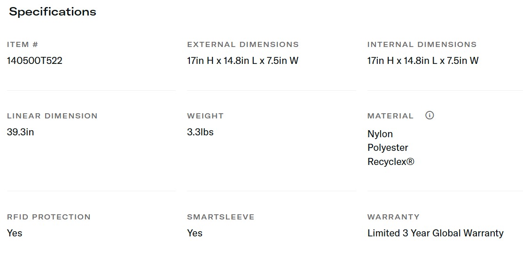The width and height of the screenshot is (523, 258).
Task: Click the Specifications heading
Action: coord(53,12)
